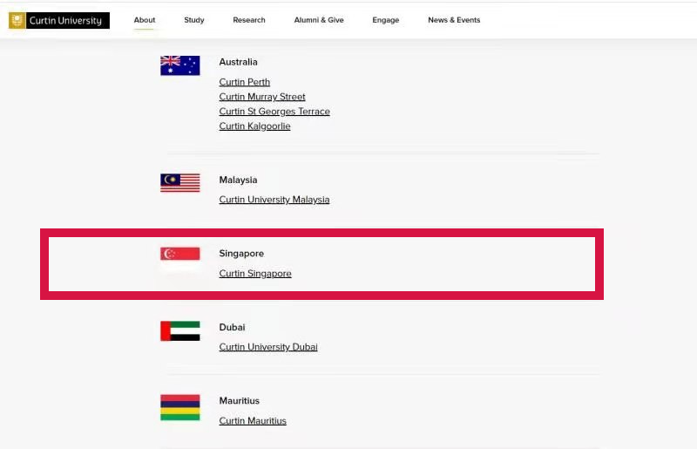Click the Singapore flag icon
This screenshot has height=449, width=697.
coord(179,254)
